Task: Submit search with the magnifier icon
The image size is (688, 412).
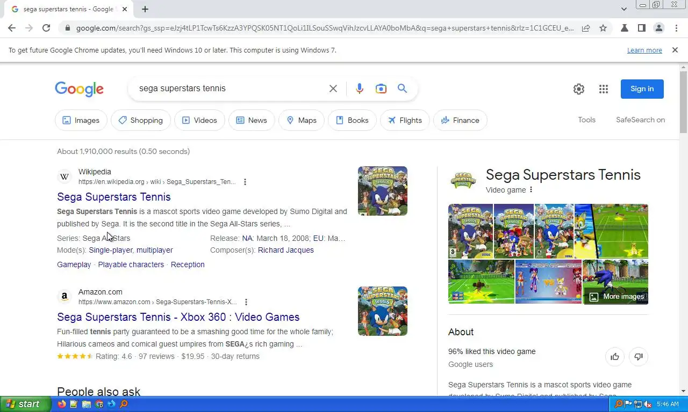Action: point(402,89)
